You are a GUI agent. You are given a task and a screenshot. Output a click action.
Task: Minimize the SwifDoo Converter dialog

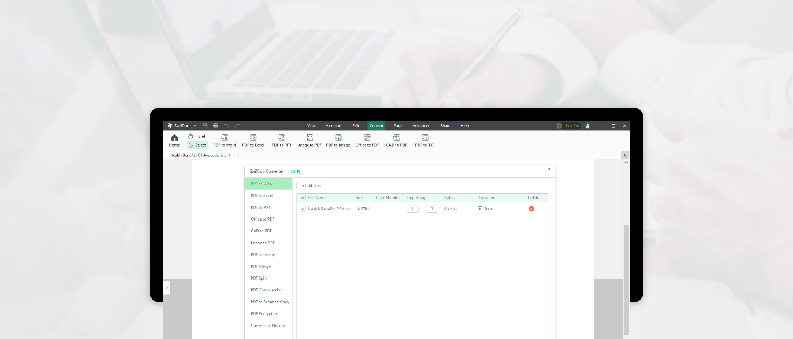click(540, 169)
